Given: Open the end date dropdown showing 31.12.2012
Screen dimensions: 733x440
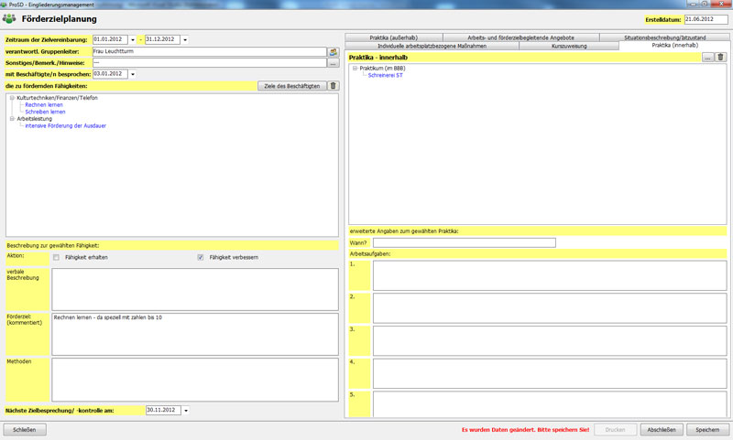Looking at the screenshot, I should tap(184, 39).
